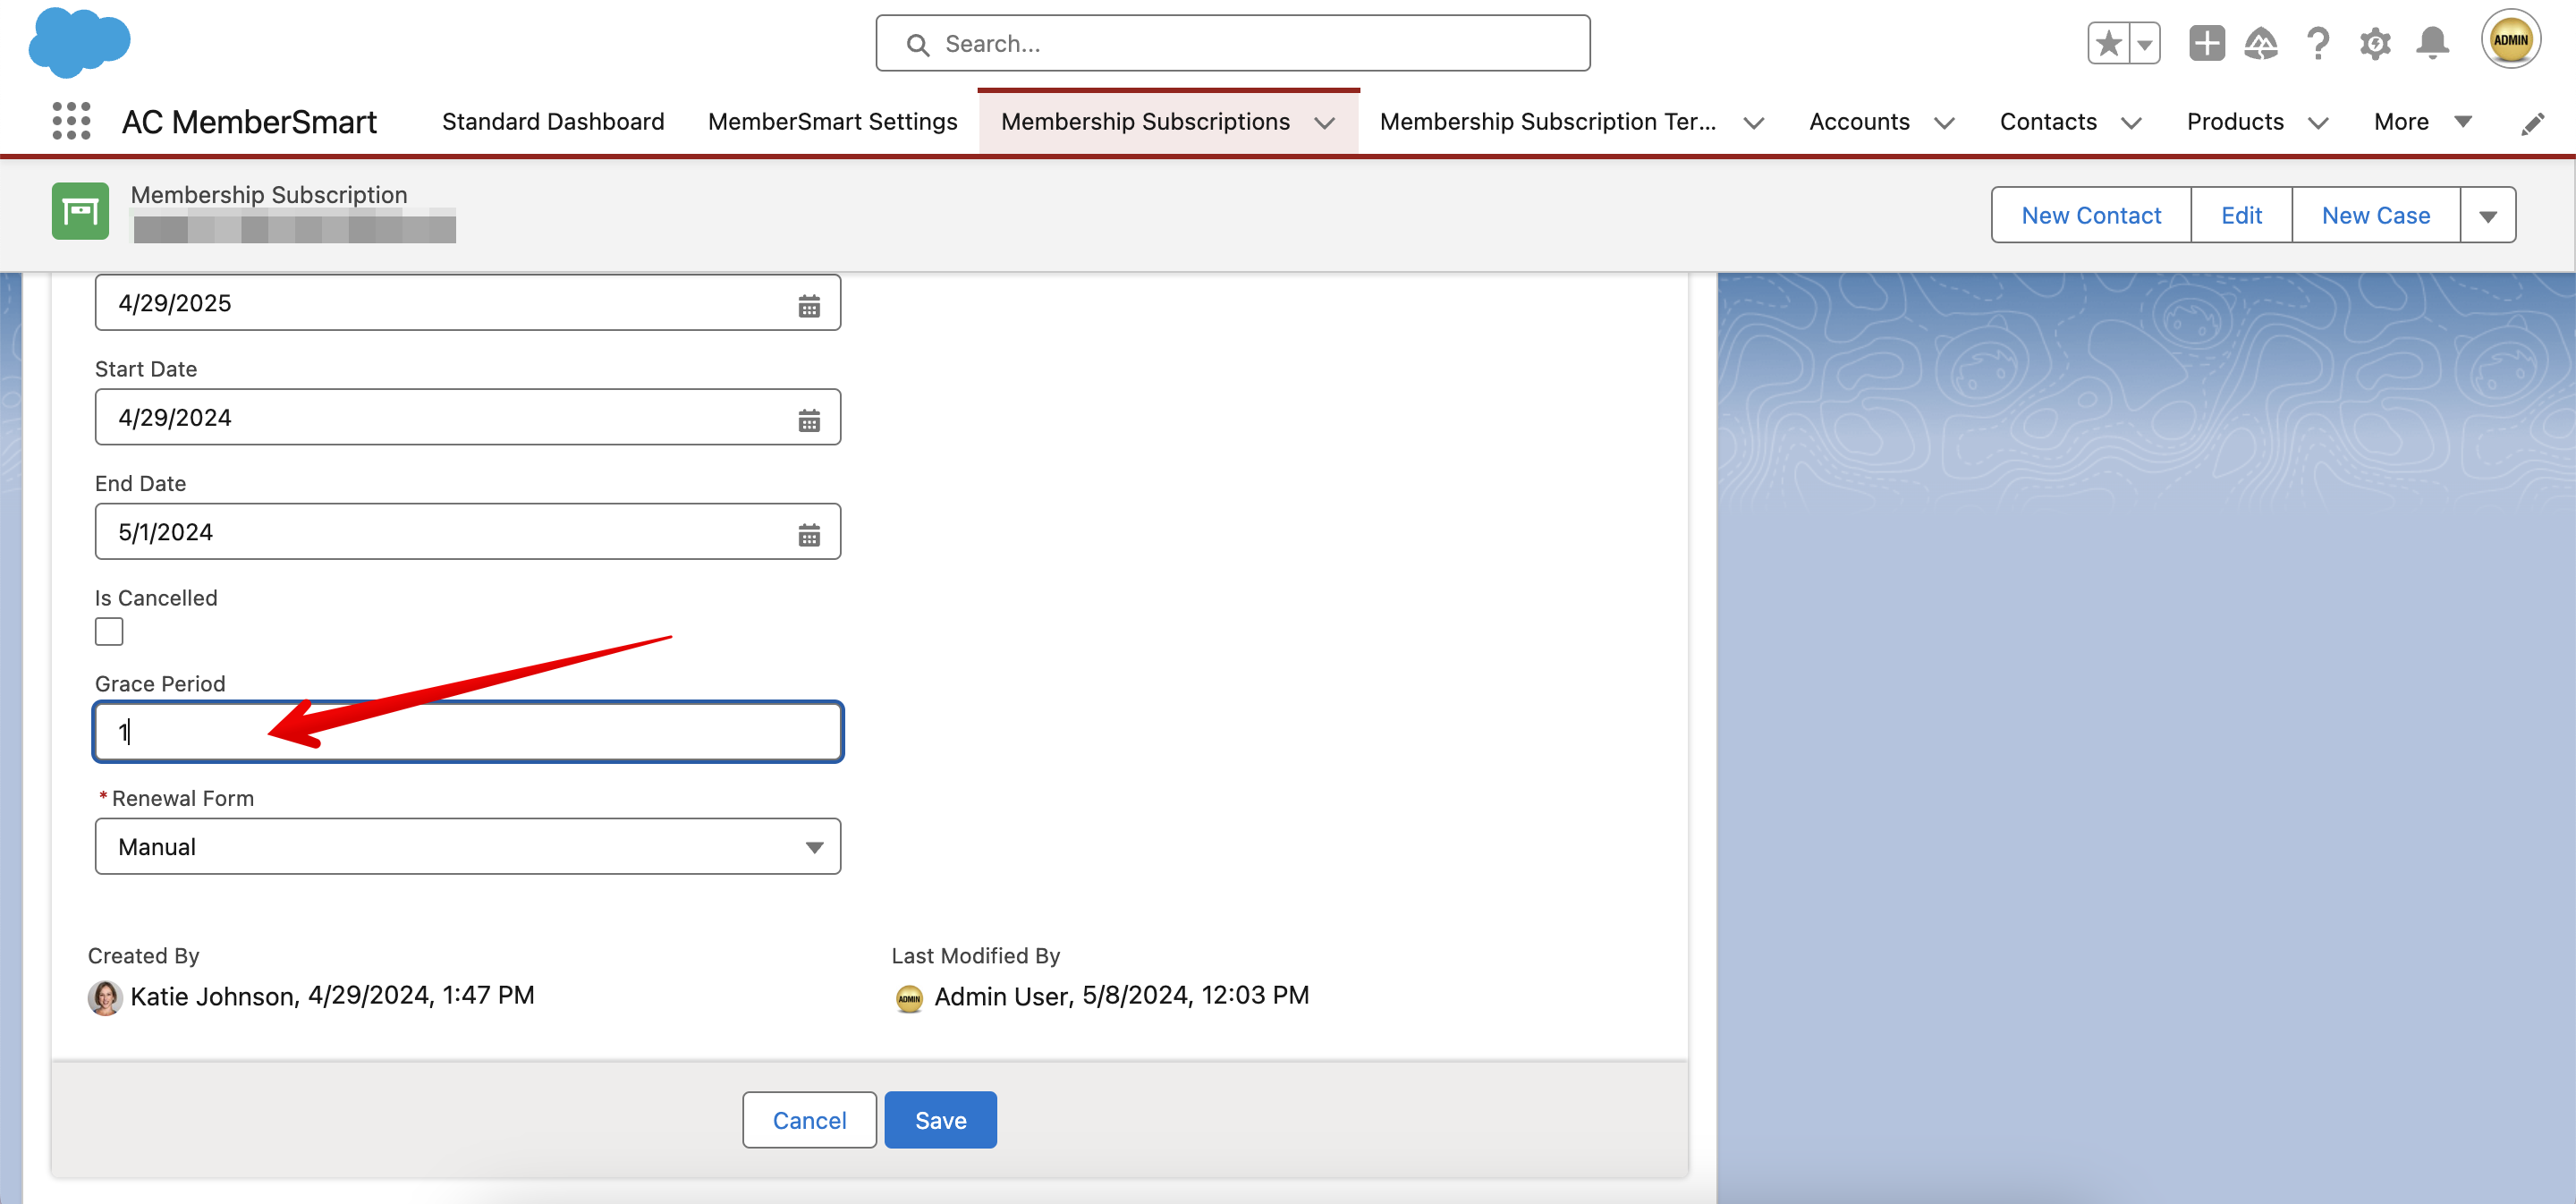This screenshot has width=2576, height=1204.
Task: Toggle the Is Cancelled checkbox
Action: tap(109, 631)
